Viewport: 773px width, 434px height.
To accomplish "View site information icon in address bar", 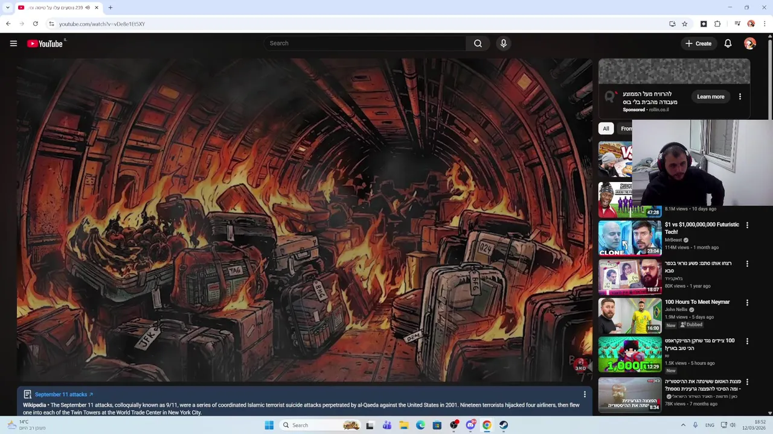I will tap(51, 24).
